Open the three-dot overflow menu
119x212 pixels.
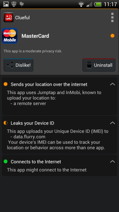pyautogui.click(x=112, y=18)
